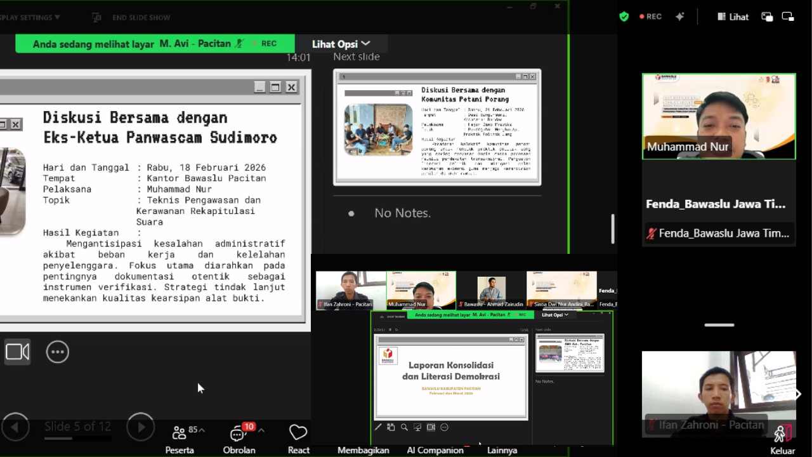The width and height of the screenshot is (812, 457).
Task: Toggle the mini window view icon
Action: click(x=788, y=17)
